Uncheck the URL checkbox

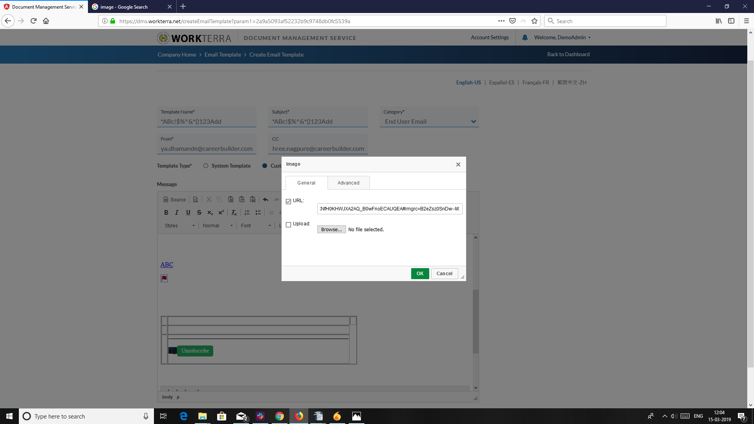tap(289, 201)
